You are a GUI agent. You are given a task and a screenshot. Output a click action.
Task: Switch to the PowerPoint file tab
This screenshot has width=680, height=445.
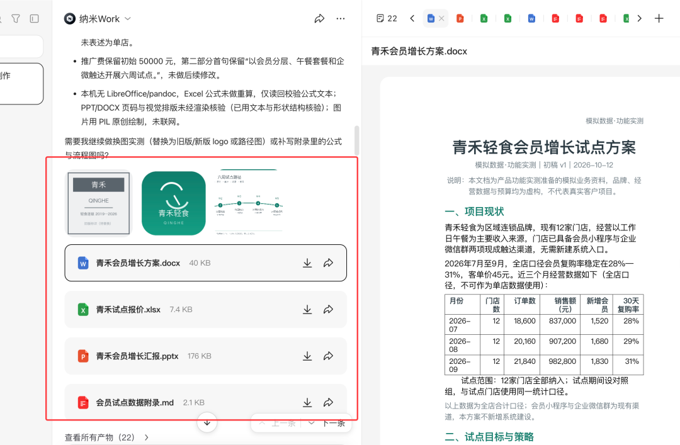pyautogui.click(x=460, y=18)
